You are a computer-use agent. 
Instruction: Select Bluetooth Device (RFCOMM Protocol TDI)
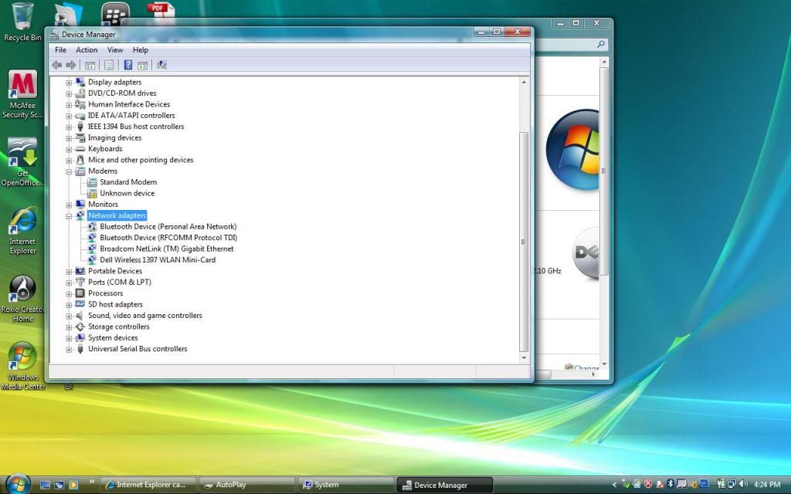(168, 238)
